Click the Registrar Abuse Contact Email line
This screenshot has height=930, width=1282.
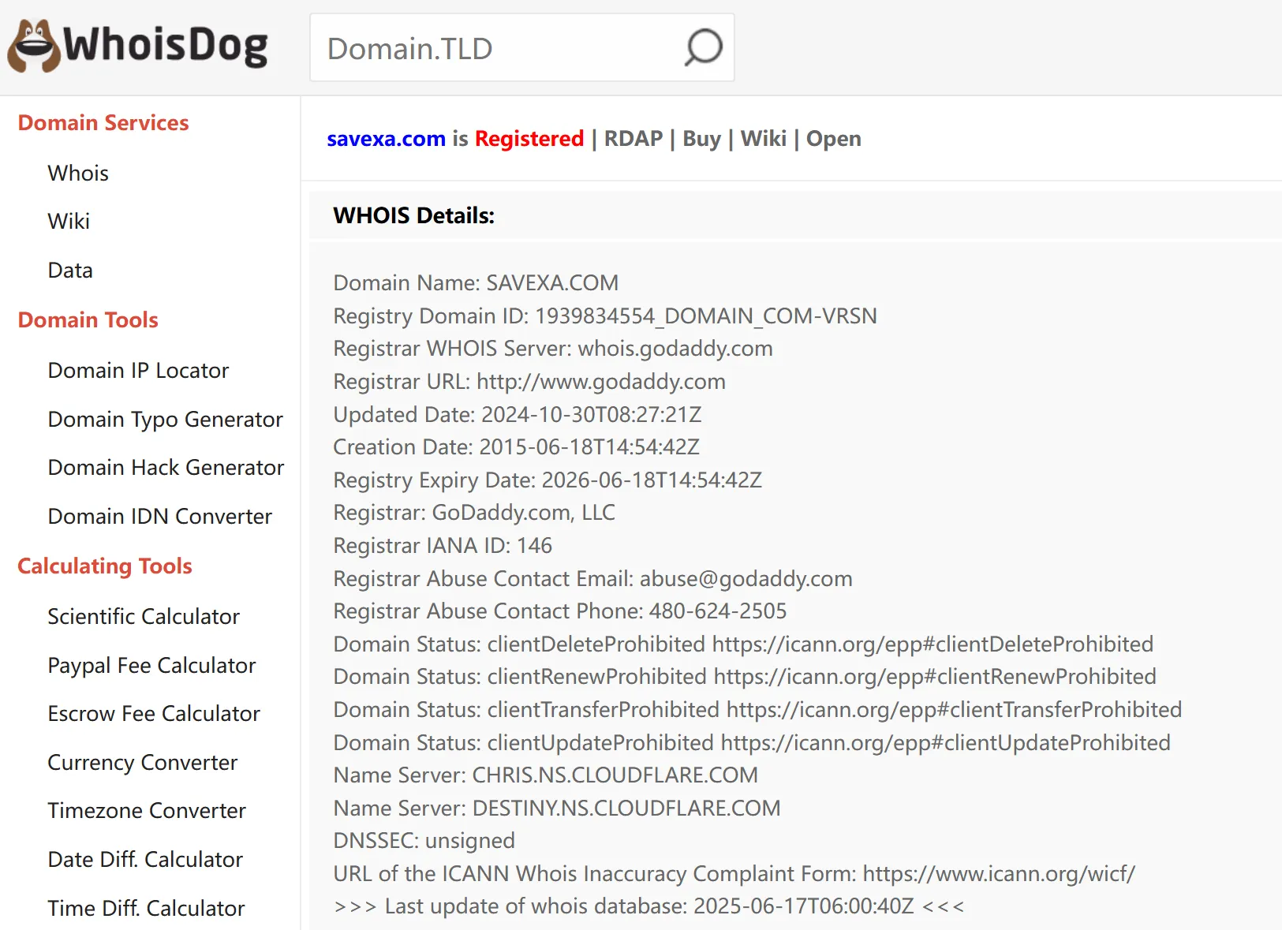point(592,578)
